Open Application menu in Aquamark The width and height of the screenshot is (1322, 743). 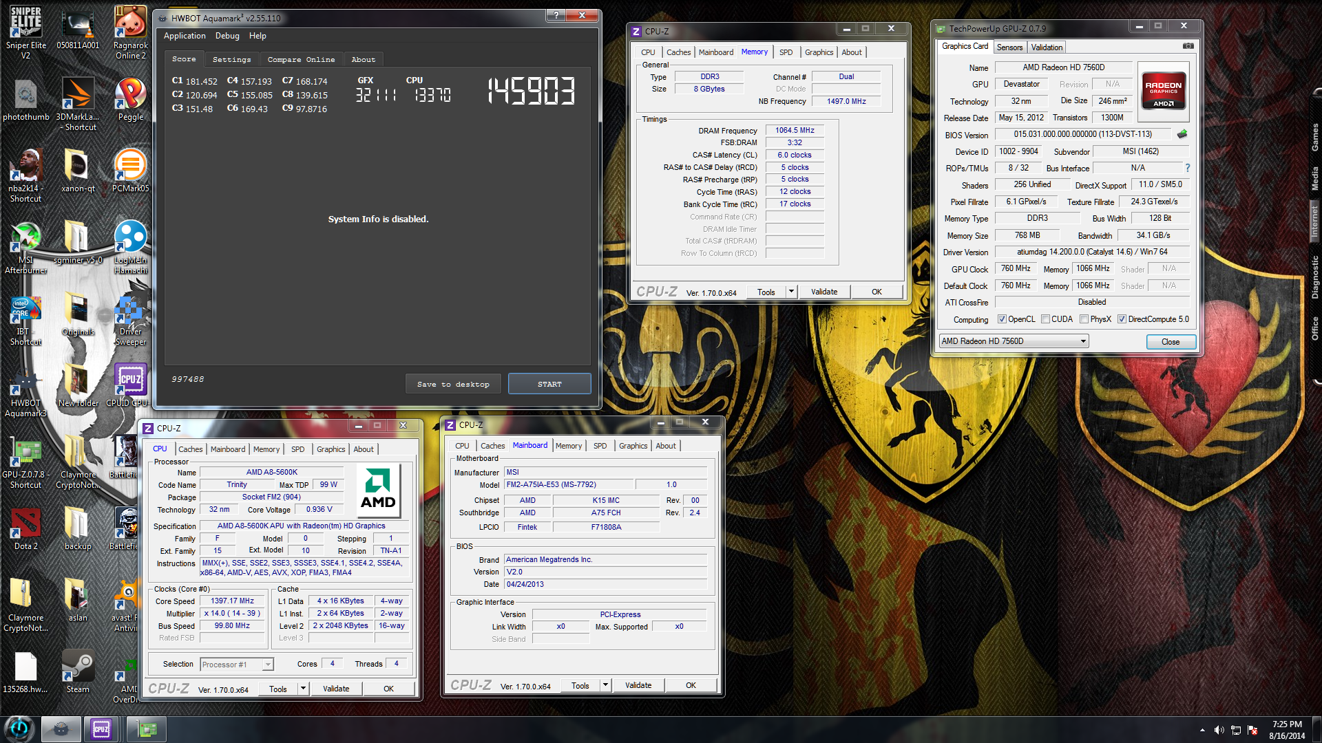coord(185,36)
